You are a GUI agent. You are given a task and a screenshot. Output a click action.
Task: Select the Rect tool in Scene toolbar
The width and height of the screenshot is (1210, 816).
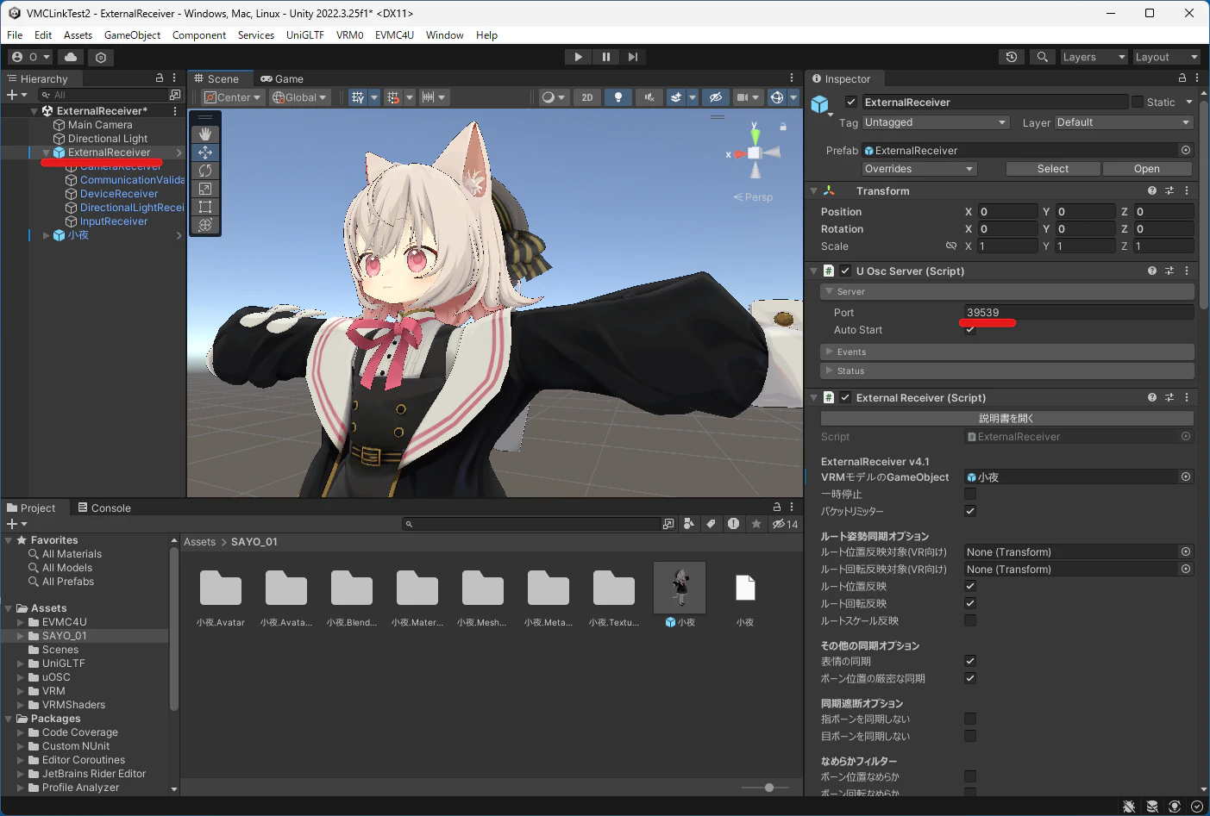pos(205,207)
